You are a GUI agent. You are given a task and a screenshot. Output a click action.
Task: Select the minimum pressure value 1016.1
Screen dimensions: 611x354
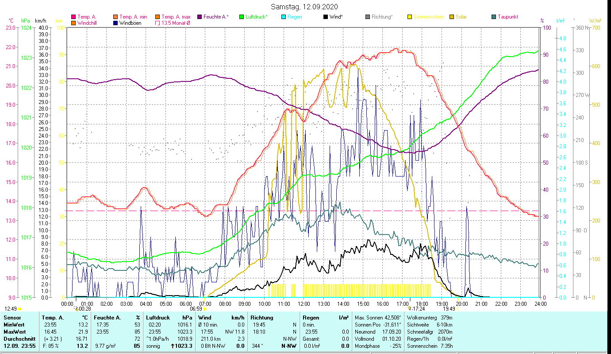(x=184, y=325)
